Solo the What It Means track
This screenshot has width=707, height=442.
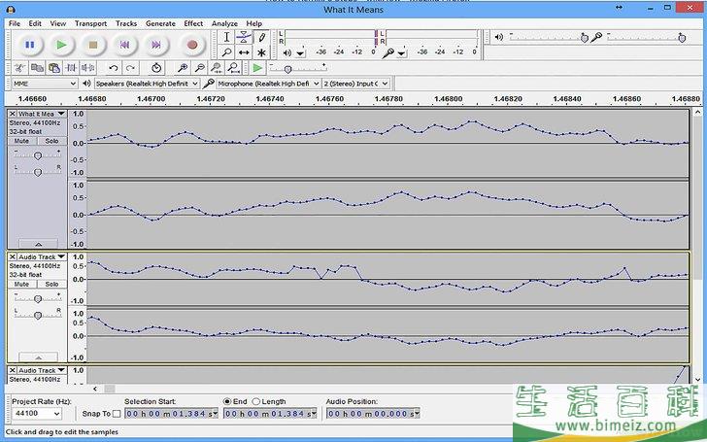(x=51, y=141)
